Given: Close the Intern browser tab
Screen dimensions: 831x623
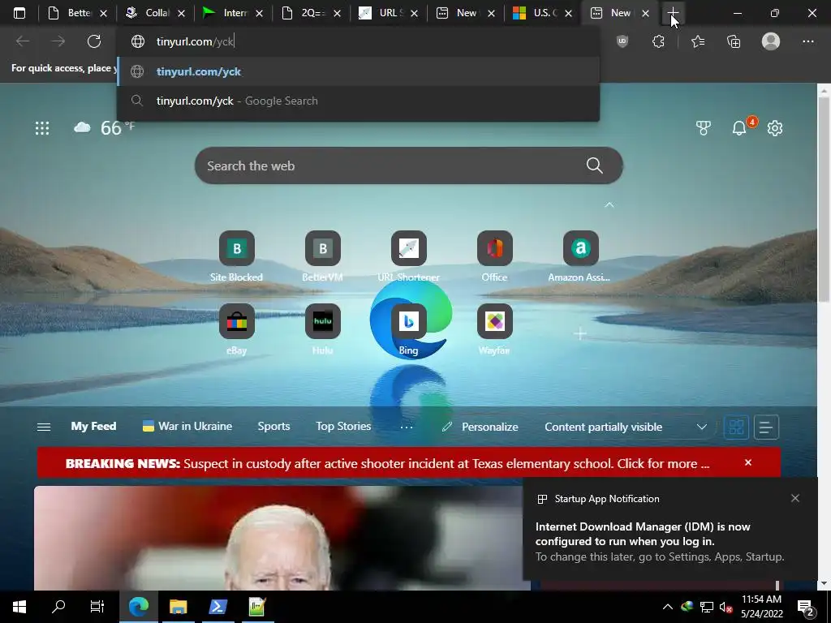Looking at the screenshot, I should click(259, 13).
